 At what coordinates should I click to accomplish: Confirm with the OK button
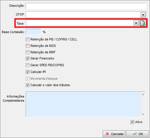pyautogui.click(x=137, y=134)
